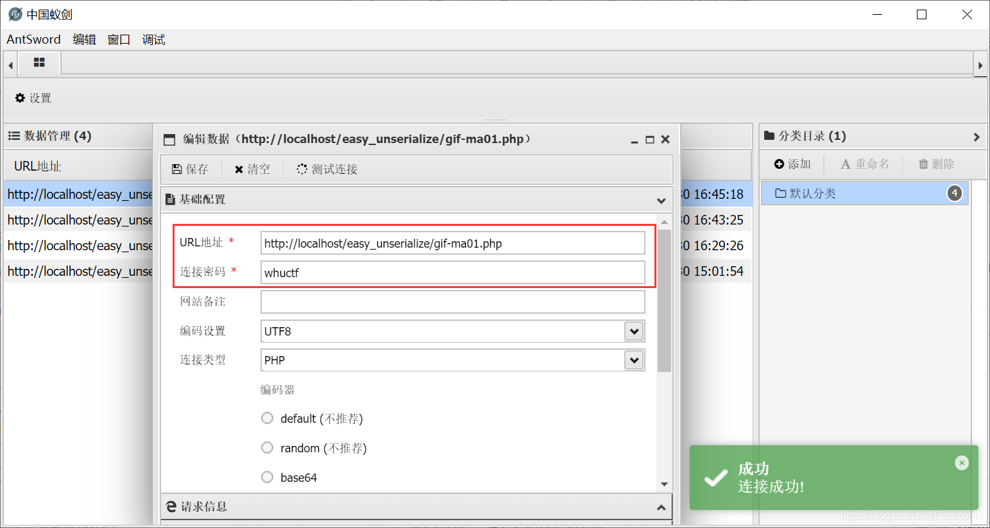
Task: Open the AntSword menu
Action: pos(33,39)
